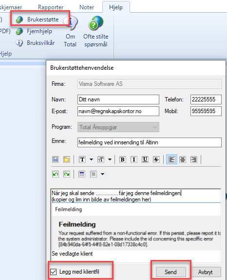The height and width of the screenshot is (280, 227).
Task: Open Brukerstøtte from the Hjelp ribbon
Action: 38,20
